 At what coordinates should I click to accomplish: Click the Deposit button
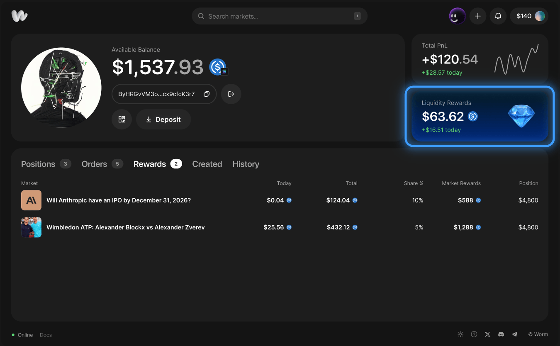(x=163, y=119)
